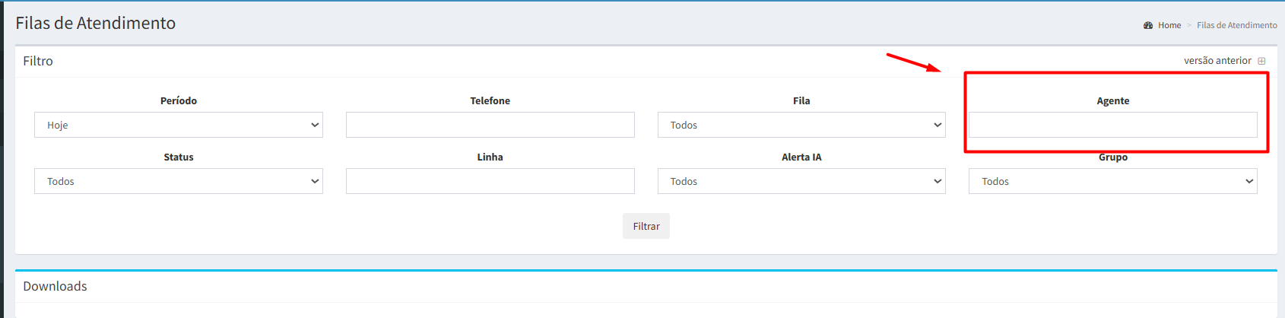Click the Filtro panel title
The height and width of the screenshot is (318, 1285).
[x=38, y=61]
